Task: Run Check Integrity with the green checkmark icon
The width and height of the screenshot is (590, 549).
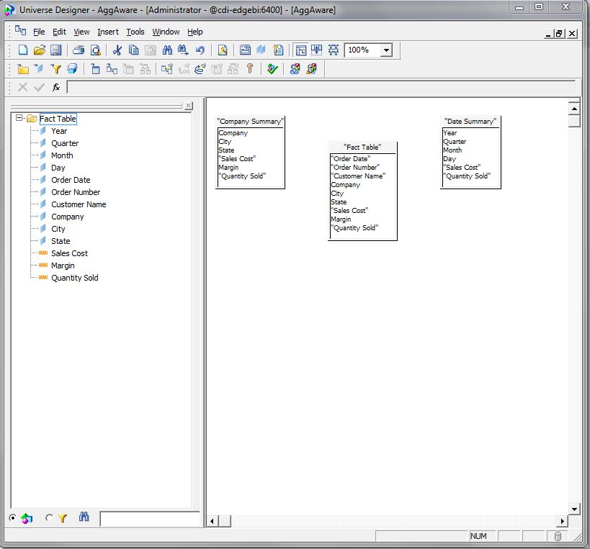Action: pyautogui.click(x=272, y=69)
